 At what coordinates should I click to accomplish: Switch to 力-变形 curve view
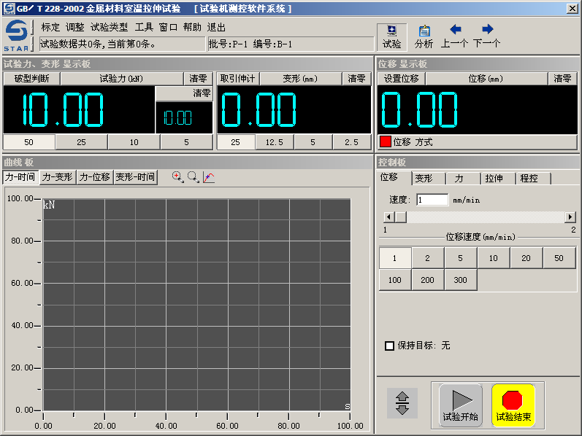[x=57, y=176]
